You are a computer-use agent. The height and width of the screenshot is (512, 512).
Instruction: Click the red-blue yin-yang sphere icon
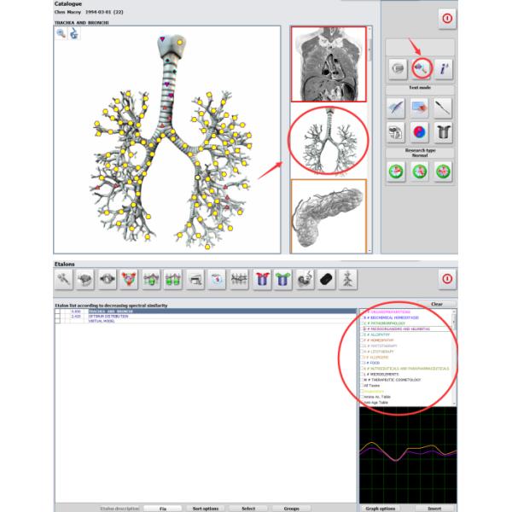click(x=419, y=132)
